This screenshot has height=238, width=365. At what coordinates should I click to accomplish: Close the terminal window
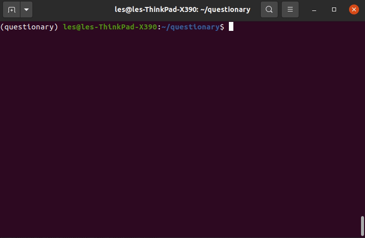(354, 9)
